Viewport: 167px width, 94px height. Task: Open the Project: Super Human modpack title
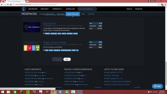point(55,42)
